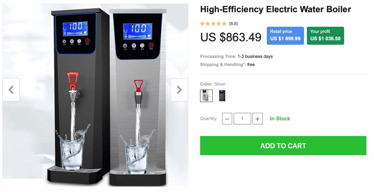Select the Black color swatch
The height and width of the screenshot is (192, 374).
221,96
